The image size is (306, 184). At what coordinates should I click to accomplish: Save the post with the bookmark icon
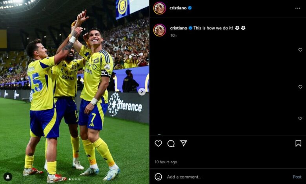click(x=298, y=144)
